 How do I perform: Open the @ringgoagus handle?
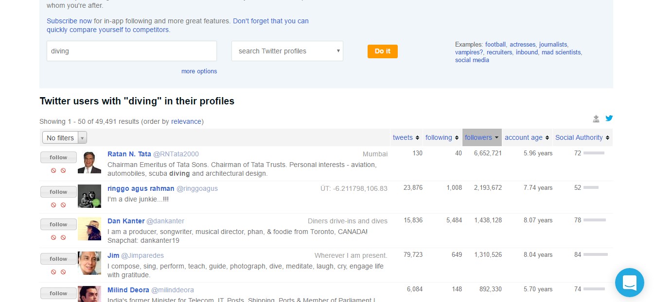[x=197, y=188]
